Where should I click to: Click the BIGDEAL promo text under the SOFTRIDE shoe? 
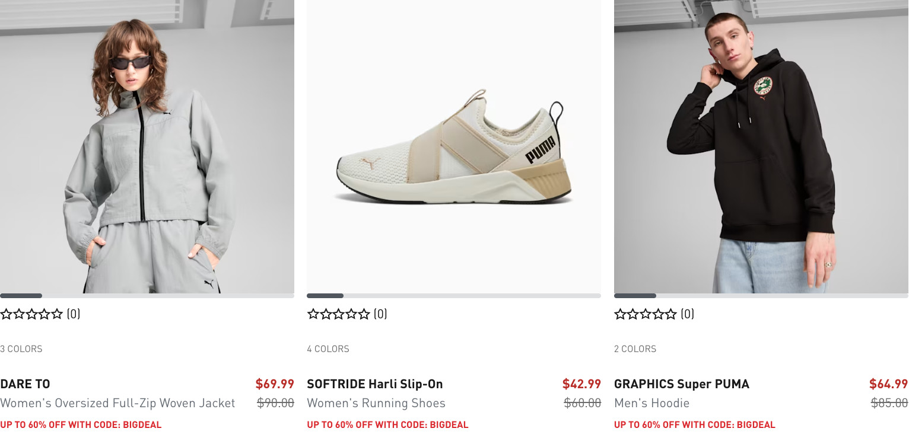point(387,424)
